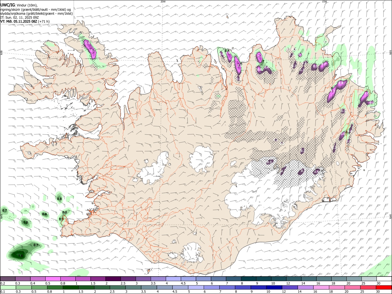Image resolution: width=392 pixels, height=294 pixels.
Task: Click the '64N' latitude label on left edge
Action: coord(2,217)
